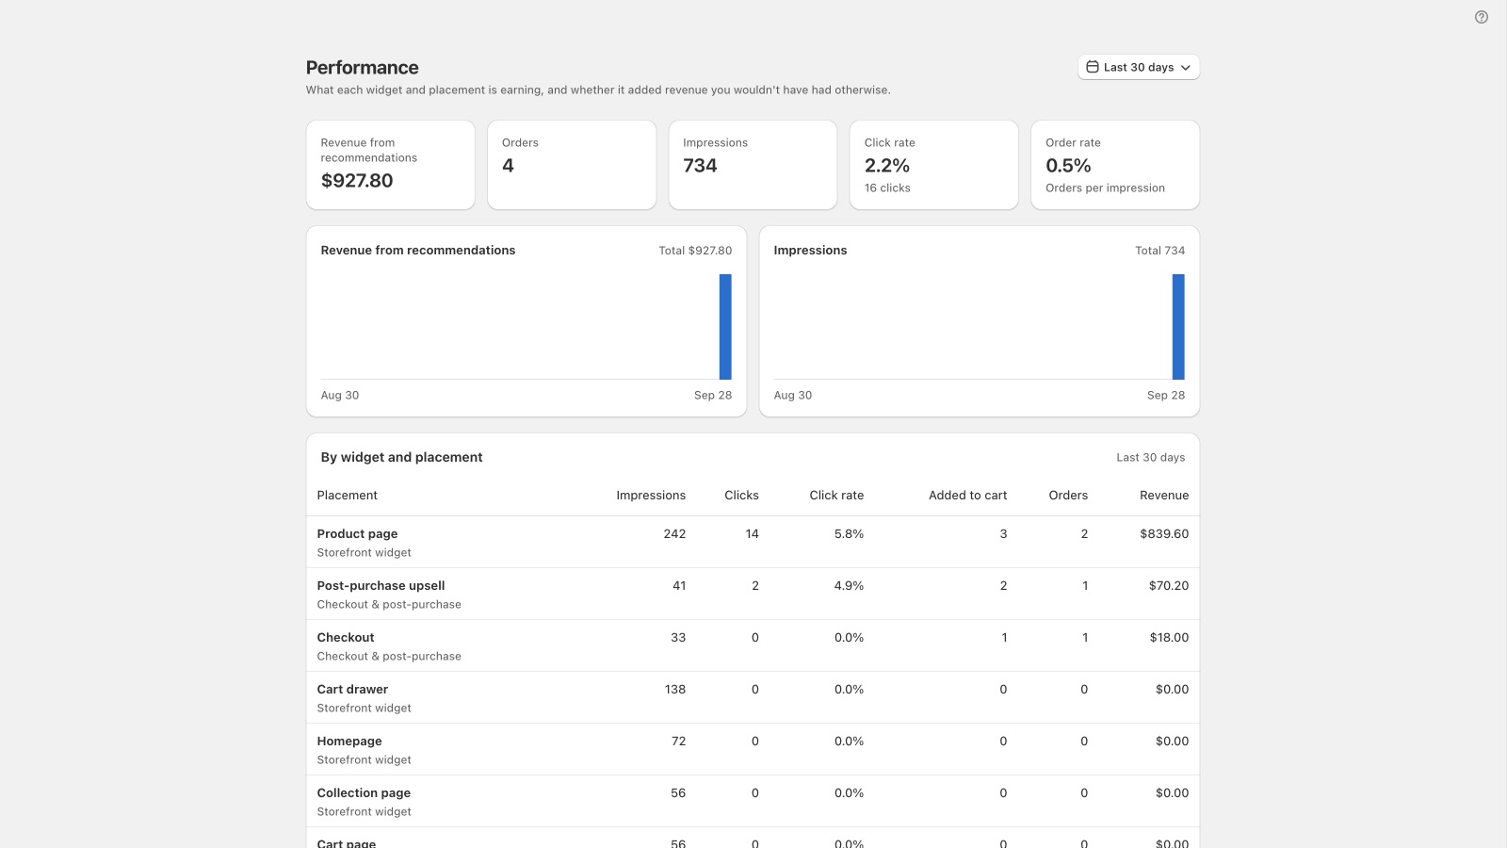Click the $18.00 revenue value

1169,638
